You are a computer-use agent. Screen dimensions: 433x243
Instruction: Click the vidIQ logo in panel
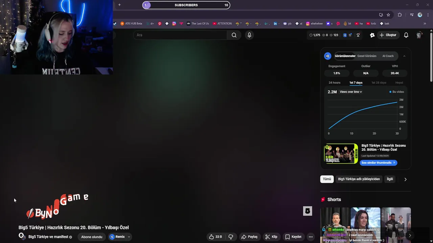(327, 56)
